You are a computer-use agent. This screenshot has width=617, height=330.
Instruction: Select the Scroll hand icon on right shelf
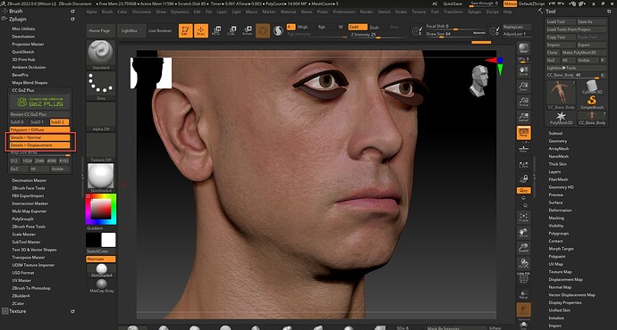[x=523, y=71]
